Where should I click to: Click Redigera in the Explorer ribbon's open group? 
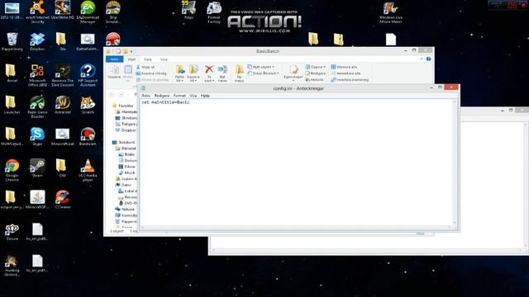pyautogui.click(x=315, y=73)
